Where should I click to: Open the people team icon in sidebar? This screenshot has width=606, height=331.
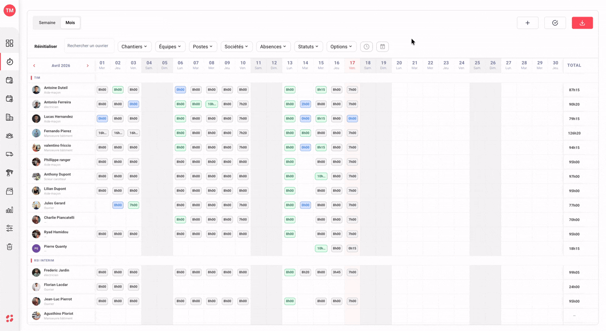(10, 136)
